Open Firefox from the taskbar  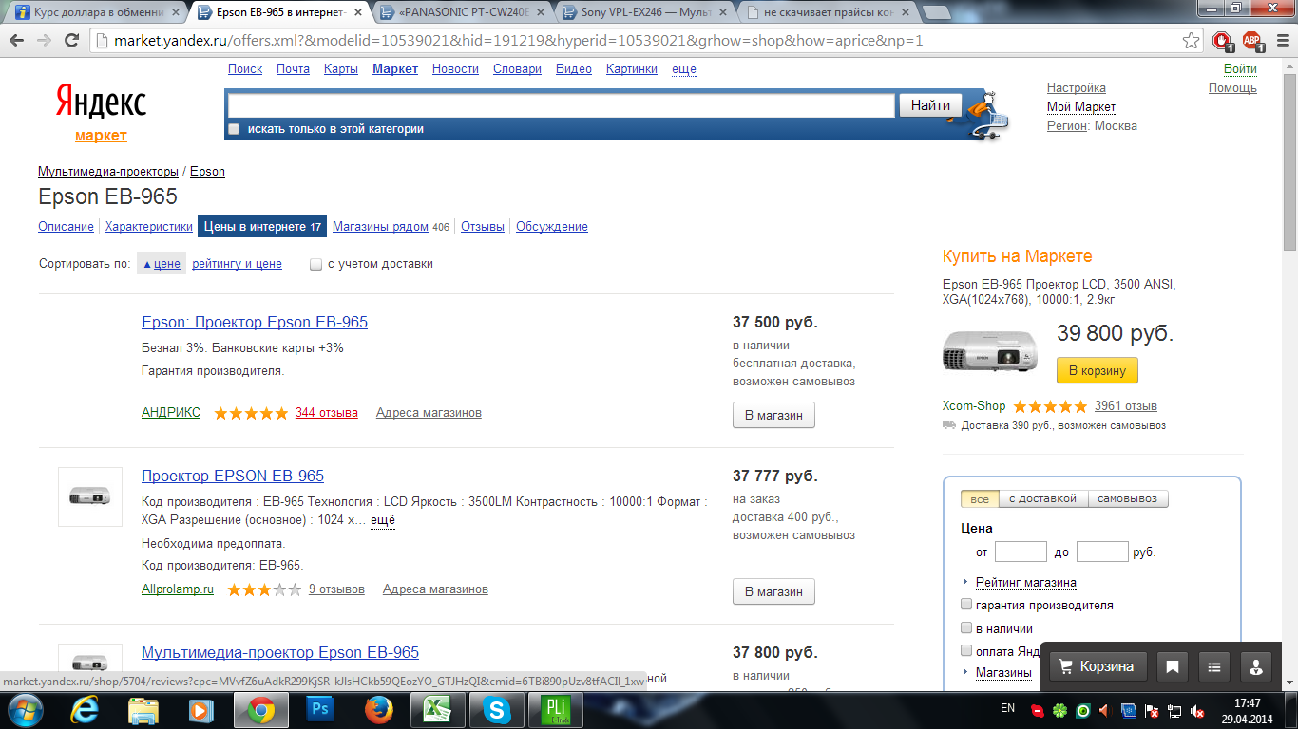[x=379, y=709]
